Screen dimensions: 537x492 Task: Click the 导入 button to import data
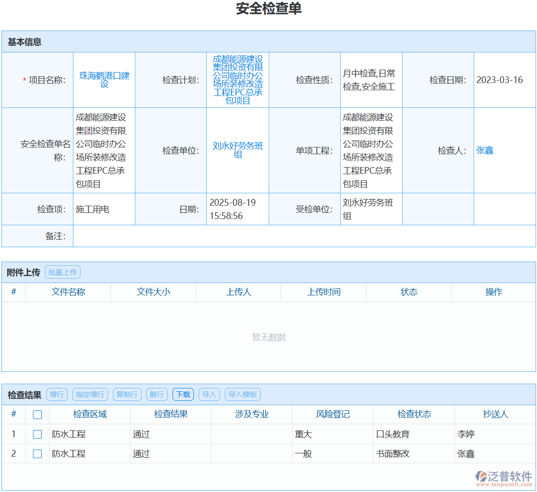coord(209,394)
